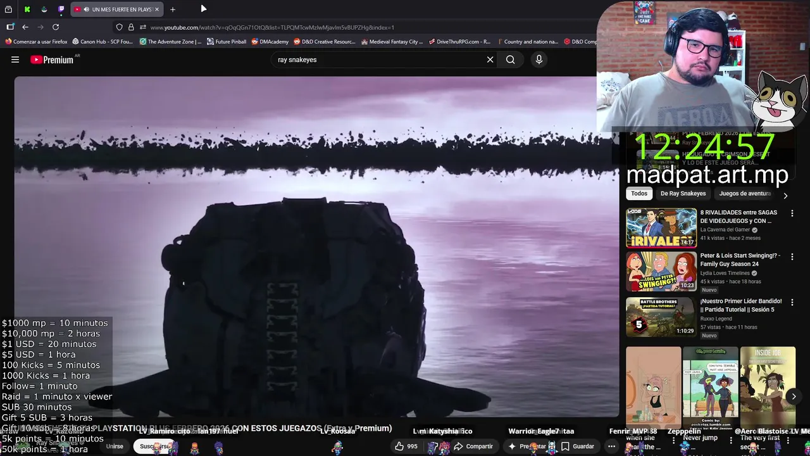Open the YouTube hamburger guide menu
The width and height of the screenshot is (810, 456).
(x=15, y=60)
